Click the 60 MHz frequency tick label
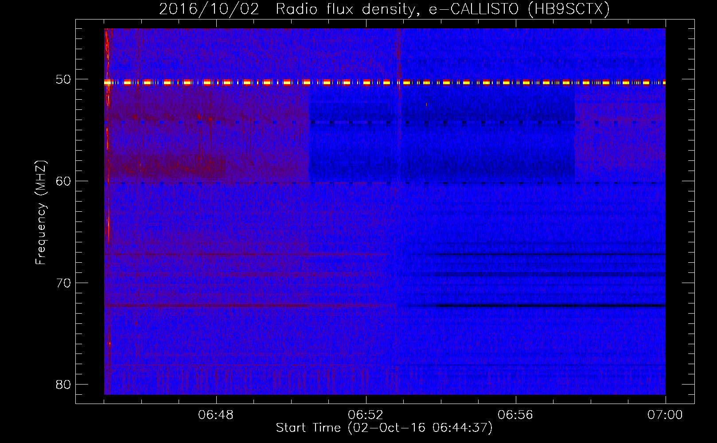Screen dimensions: 717x443 coord(63,181)
